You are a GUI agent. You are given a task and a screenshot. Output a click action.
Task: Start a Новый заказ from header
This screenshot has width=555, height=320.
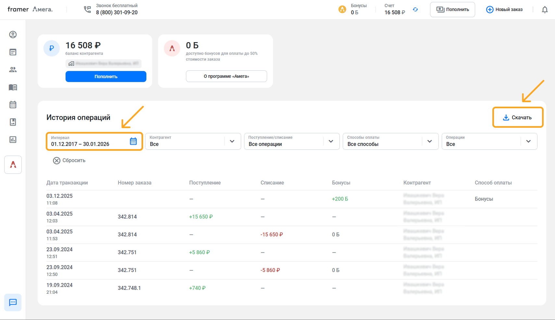[504, 10]
